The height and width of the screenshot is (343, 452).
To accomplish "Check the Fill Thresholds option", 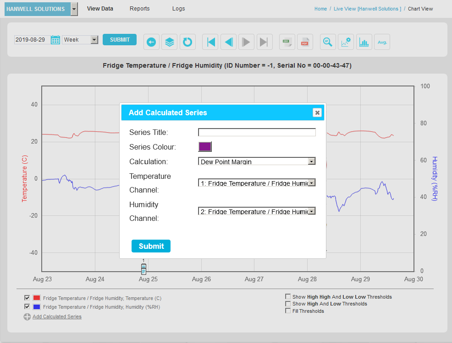I will pos(288,311).
